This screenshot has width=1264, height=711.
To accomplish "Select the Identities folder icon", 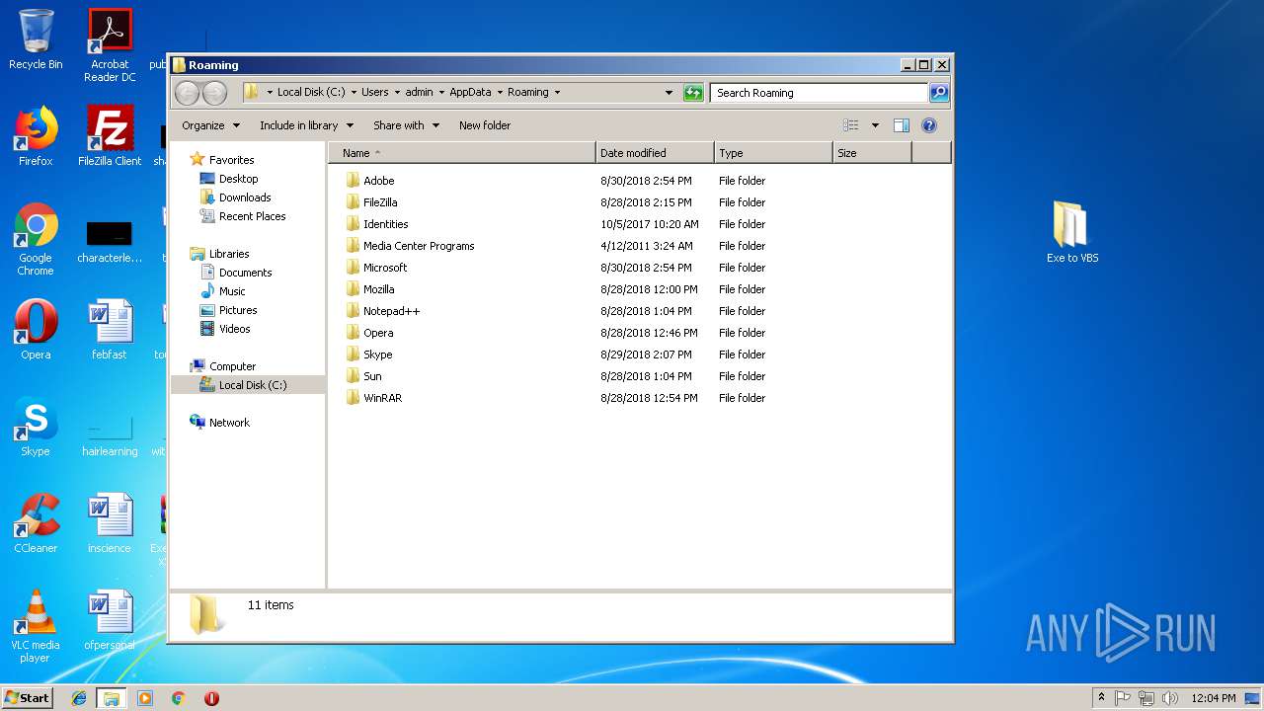I will [x=354, y=224].
